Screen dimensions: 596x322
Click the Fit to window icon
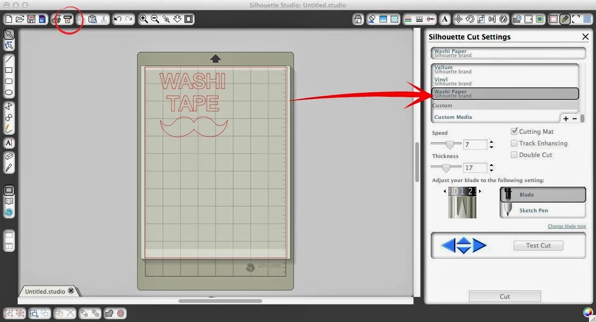click(189, 19)
